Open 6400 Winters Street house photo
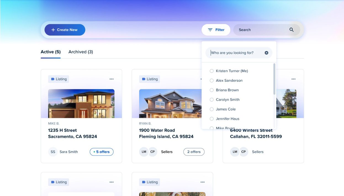This screenshot has height=196, width=344. click(286, 104)
